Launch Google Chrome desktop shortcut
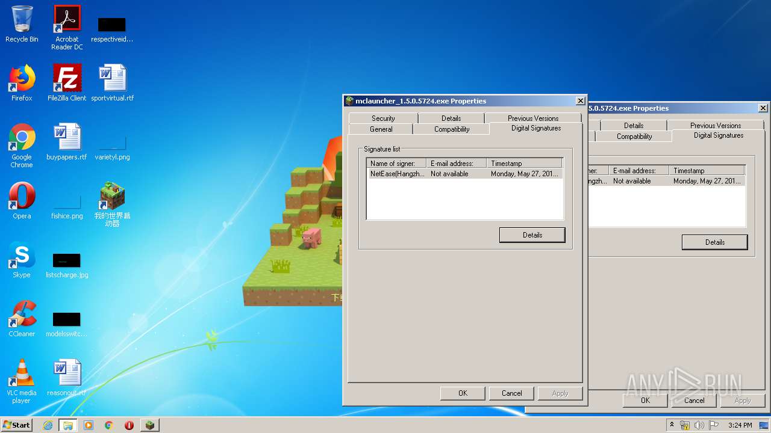This screenshot has height=433, width=771. [22, 146]
